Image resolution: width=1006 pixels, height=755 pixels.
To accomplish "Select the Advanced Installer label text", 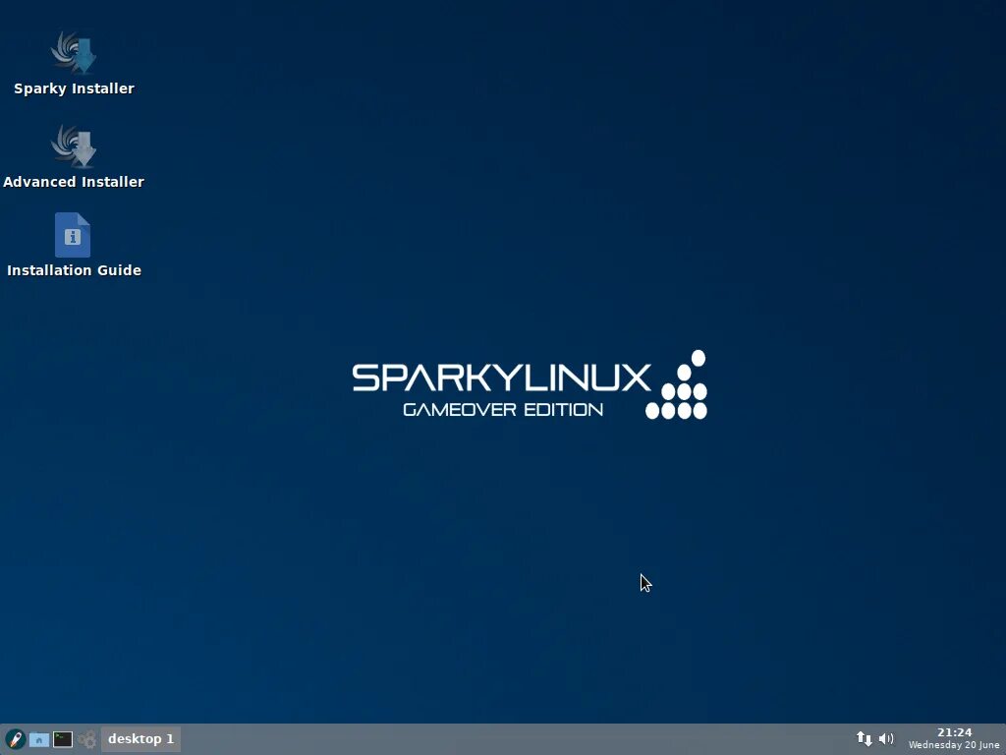I will coord(74,182).
